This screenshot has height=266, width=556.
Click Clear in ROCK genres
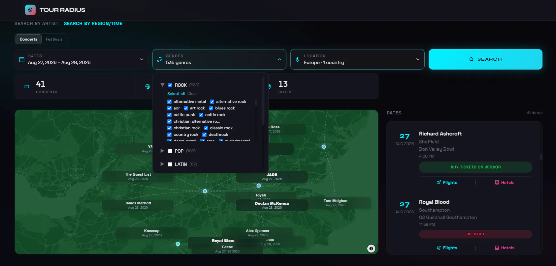(192, 94)
